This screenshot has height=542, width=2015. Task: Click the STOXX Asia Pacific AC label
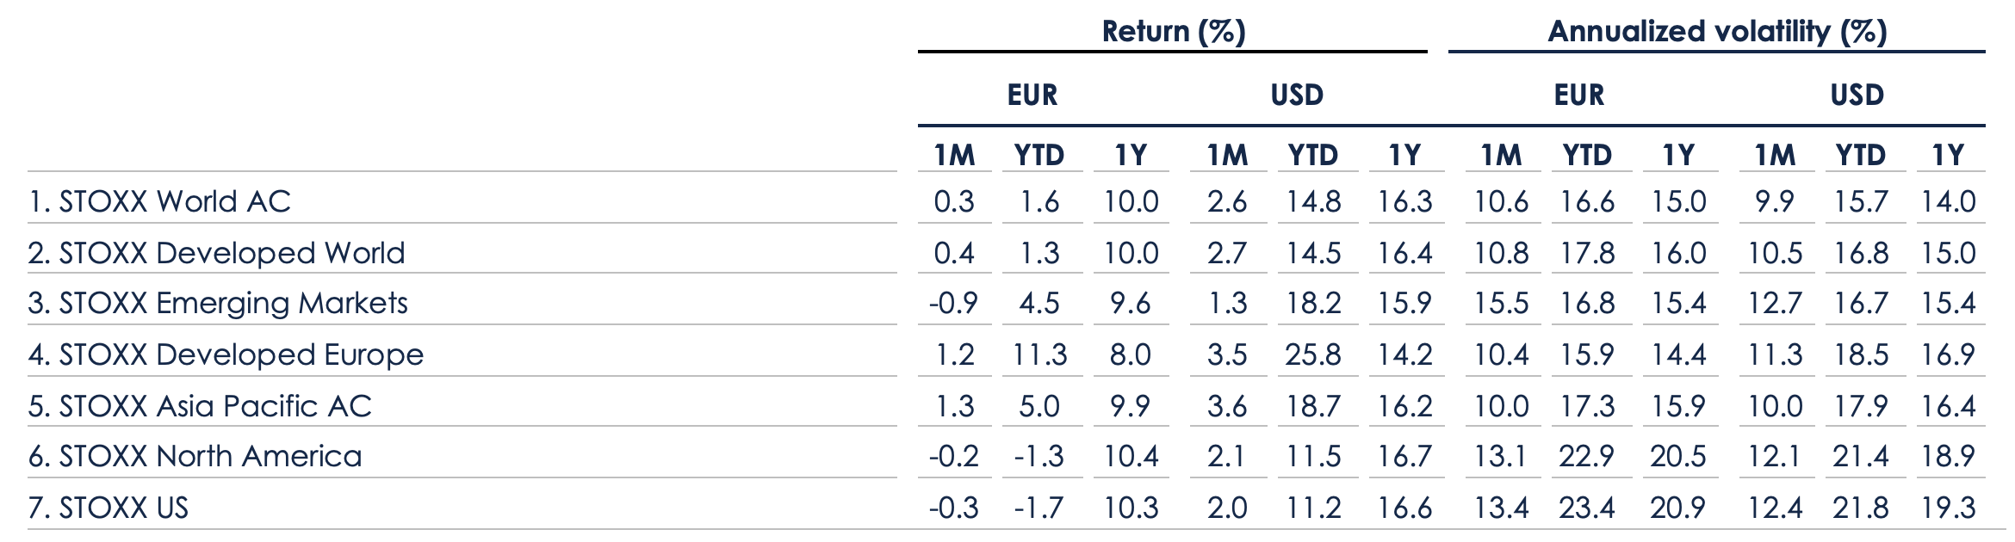pyautogui.click(x=201, y=406)
